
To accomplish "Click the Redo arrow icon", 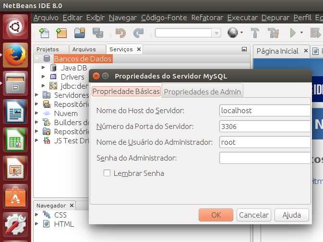I will 139,33.
